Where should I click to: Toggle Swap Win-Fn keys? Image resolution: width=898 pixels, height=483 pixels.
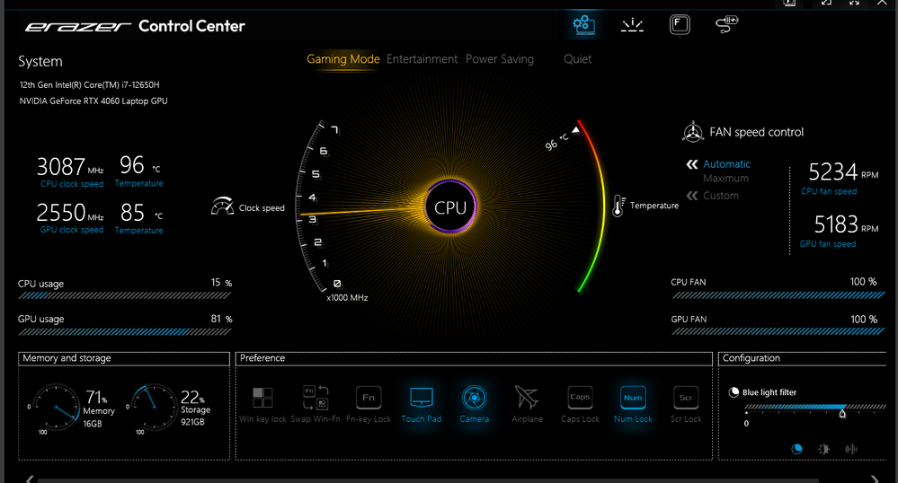(316, 397)
